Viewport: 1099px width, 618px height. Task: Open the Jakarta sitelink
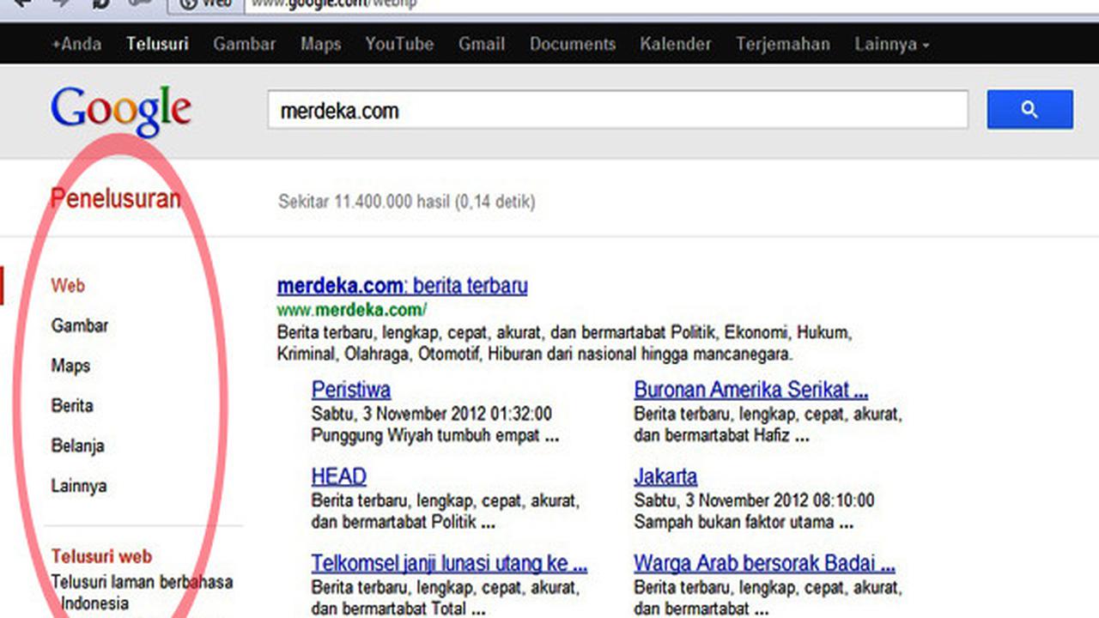pos(665,476)
